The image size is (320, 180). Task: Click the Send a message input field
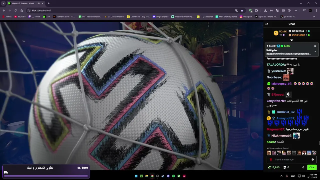click(x=291, y=159)
